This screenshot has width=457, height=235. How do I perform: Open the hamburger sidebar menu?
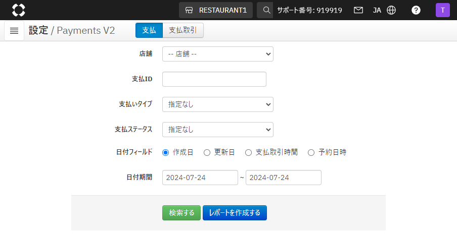coord(14,31)
